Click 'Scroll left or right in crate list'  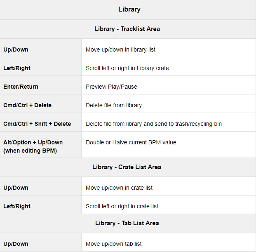(x=122, y=206)
